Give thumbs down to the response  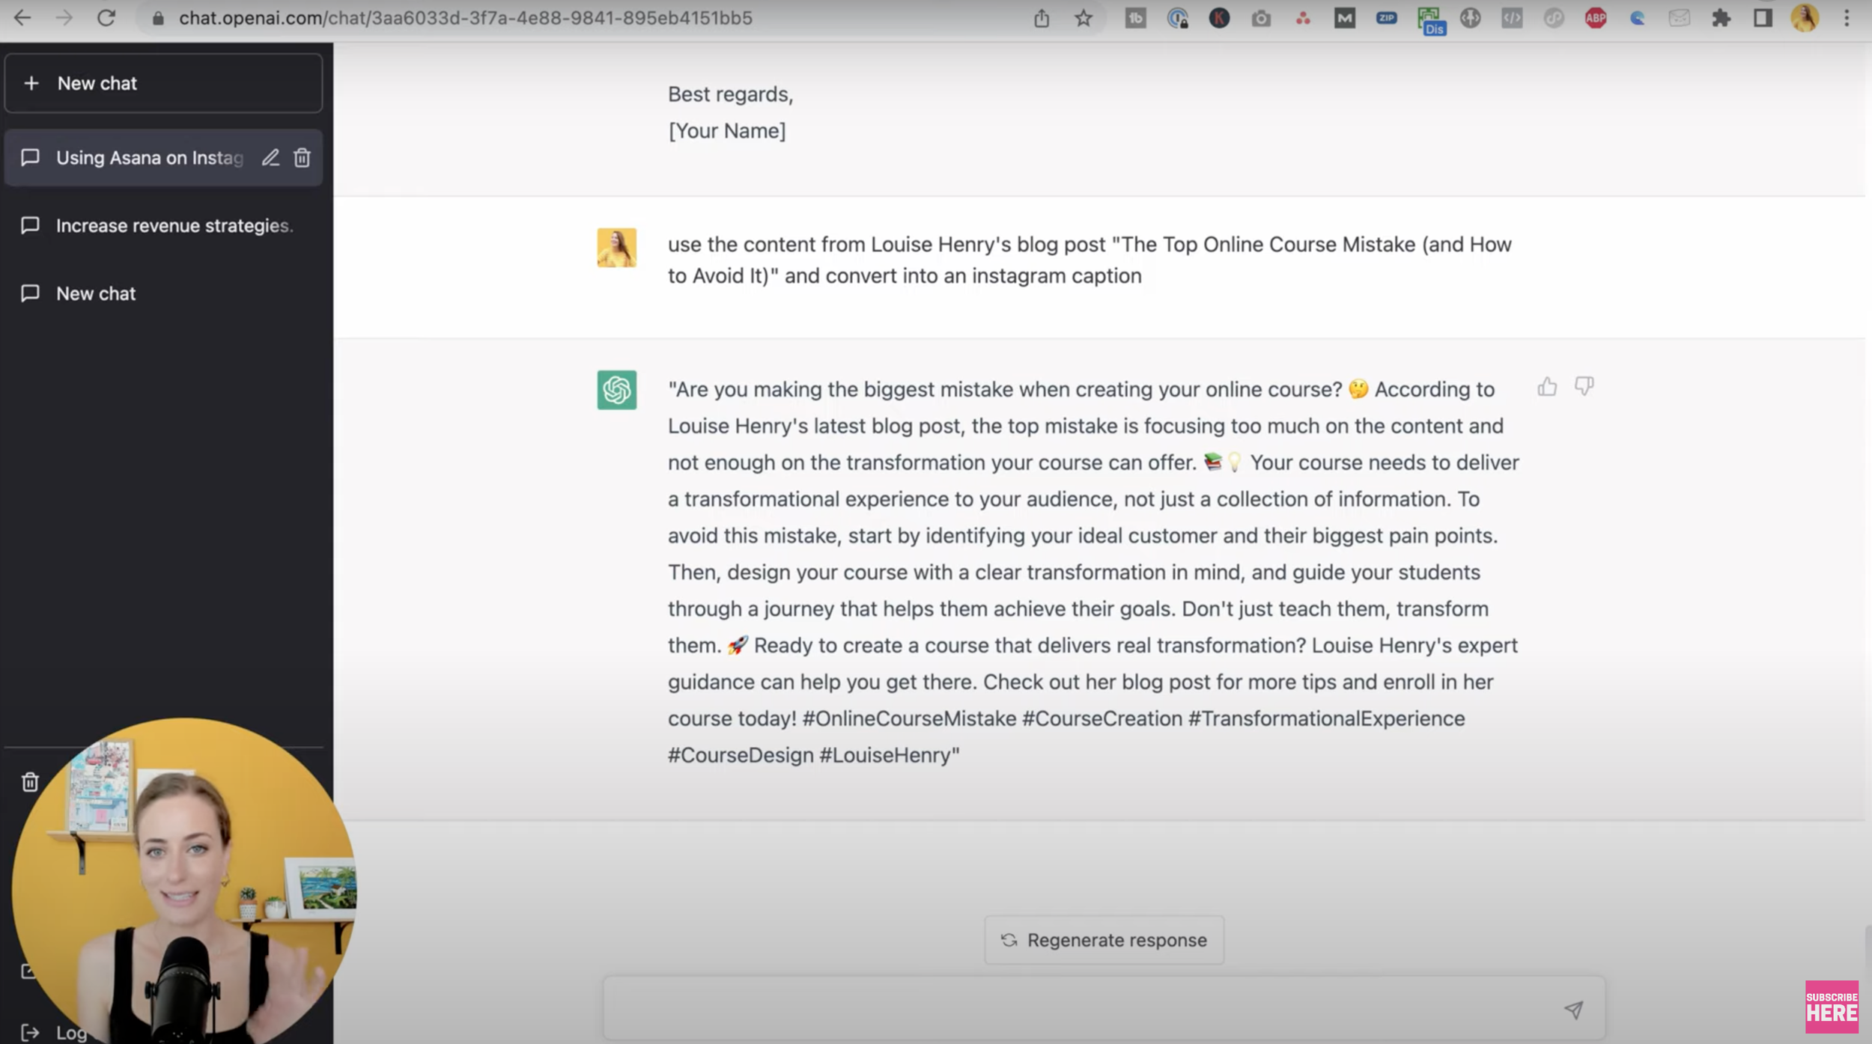pyautogui.click(x=1584, y=387)
